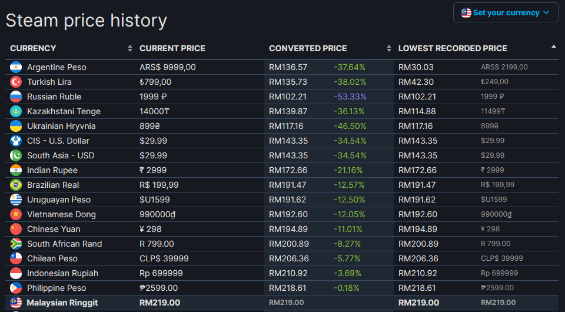Click the Argentine Peso flag icon
This screenshot has height=312, width=565.
pyautogui.click(x=16, y=67)
